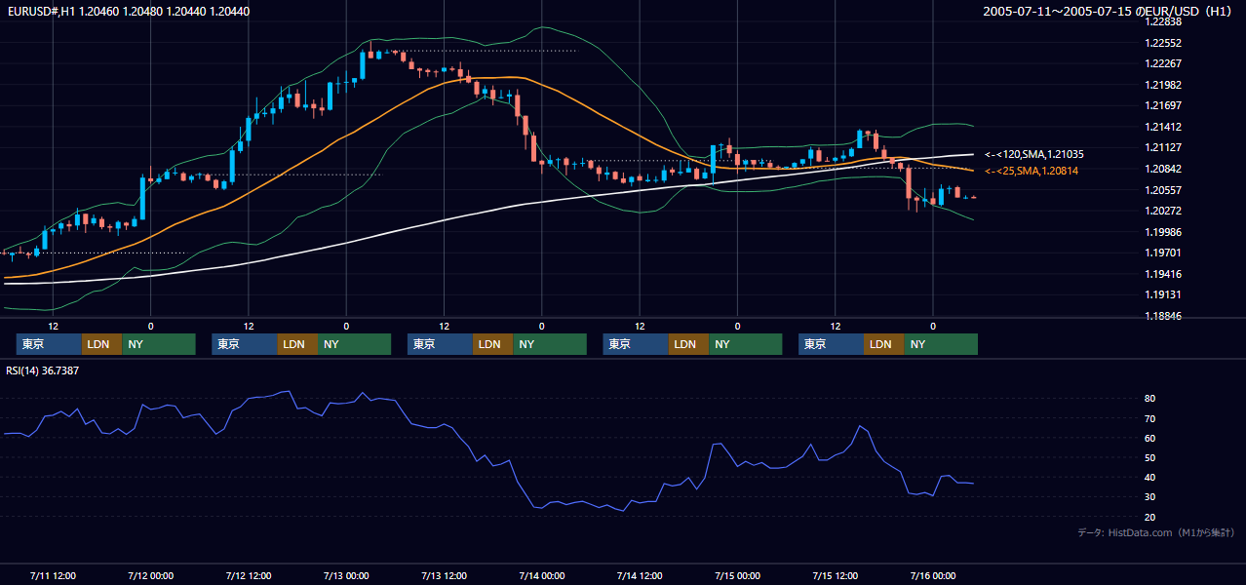Image resolution: width=1246 pixels, height=585 pixels.
Task: Click price axis label 1.19701
Action: tap(1163, 253)
